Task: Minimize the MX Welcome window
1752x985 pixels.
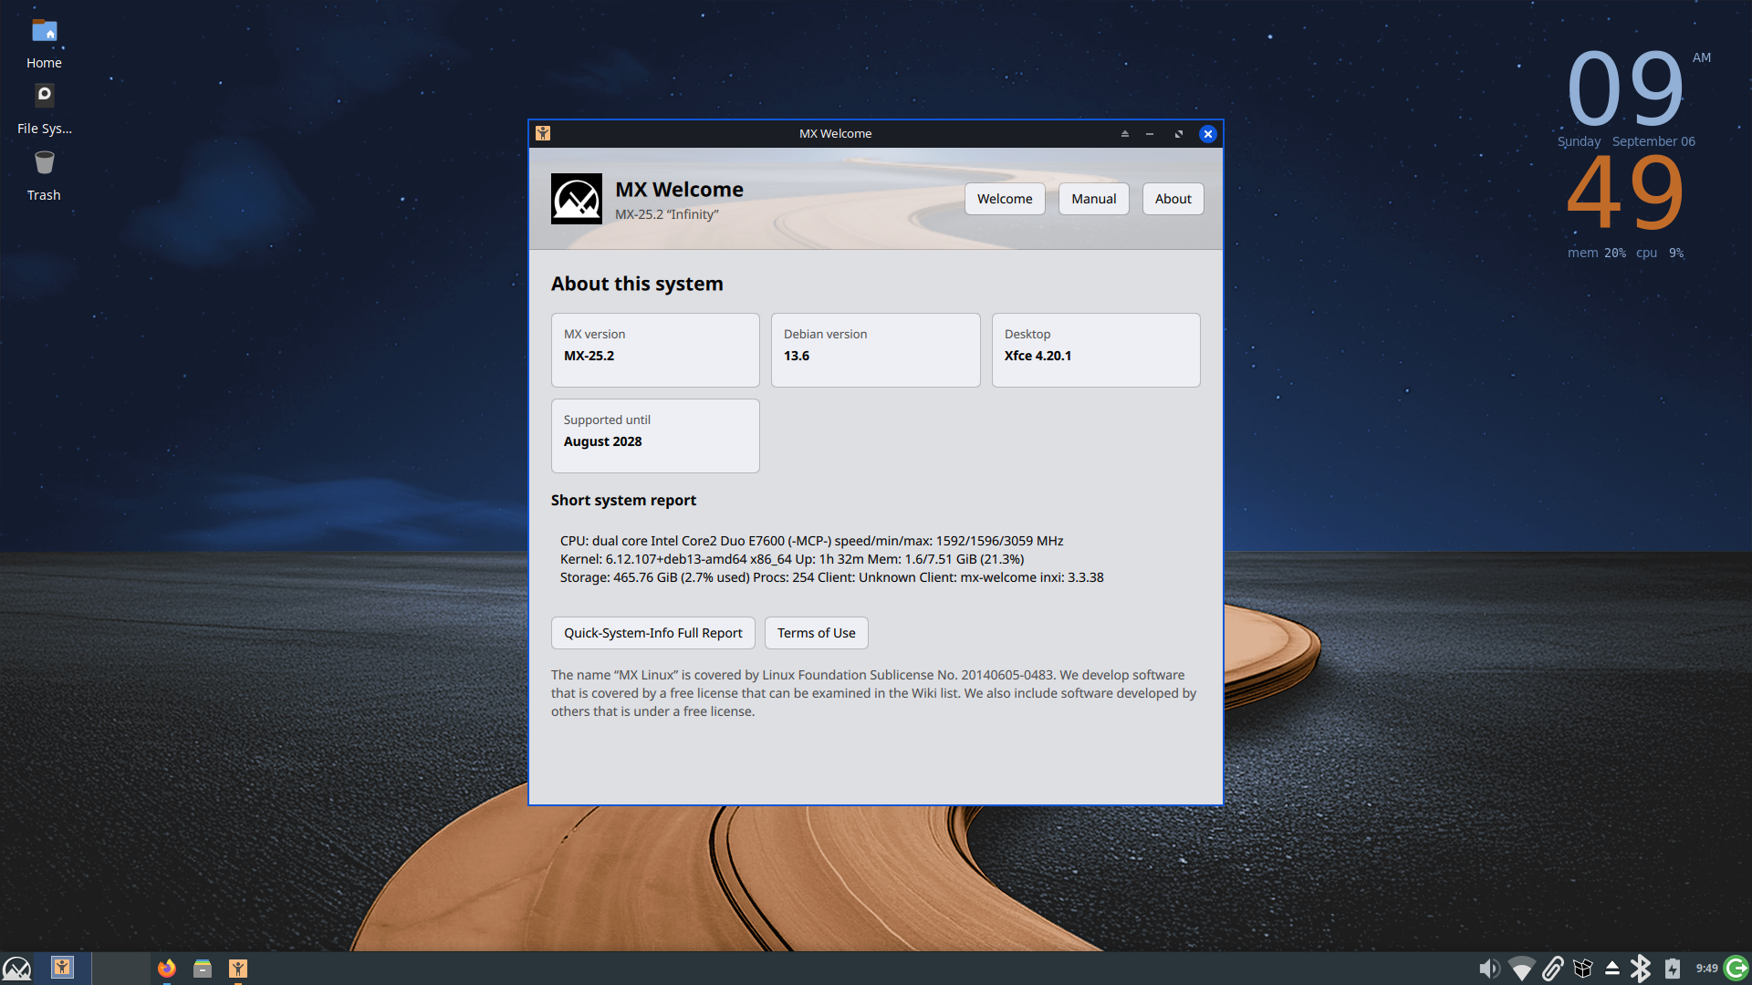Action: [1150, 134]
